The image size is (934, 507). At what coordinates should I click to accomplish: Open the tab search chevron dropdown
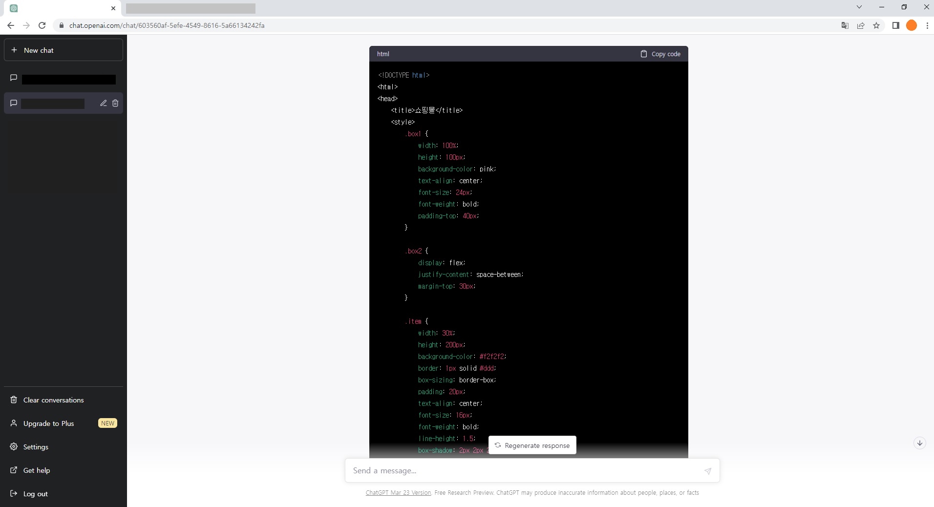(859, 7)
